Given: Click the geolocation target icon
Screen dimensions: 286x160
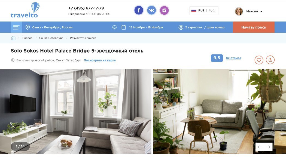Looking at the screenshot, I should coord(114,27).
